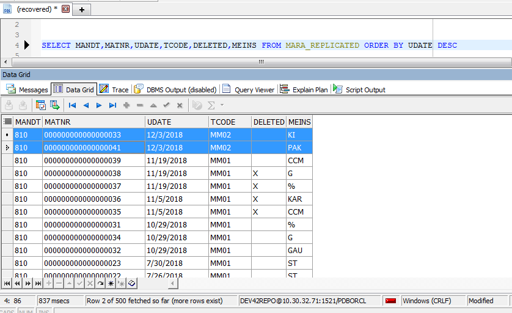Click the X in DELETED for row 000000000000000038
This screenshot has height=313, width=512.
click(x=255, y=174)
